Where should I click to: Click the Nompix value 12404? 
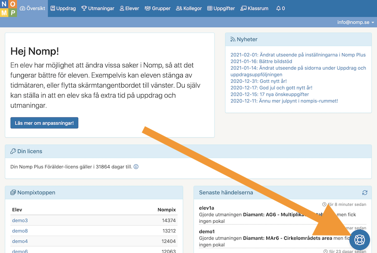point(169,241)
